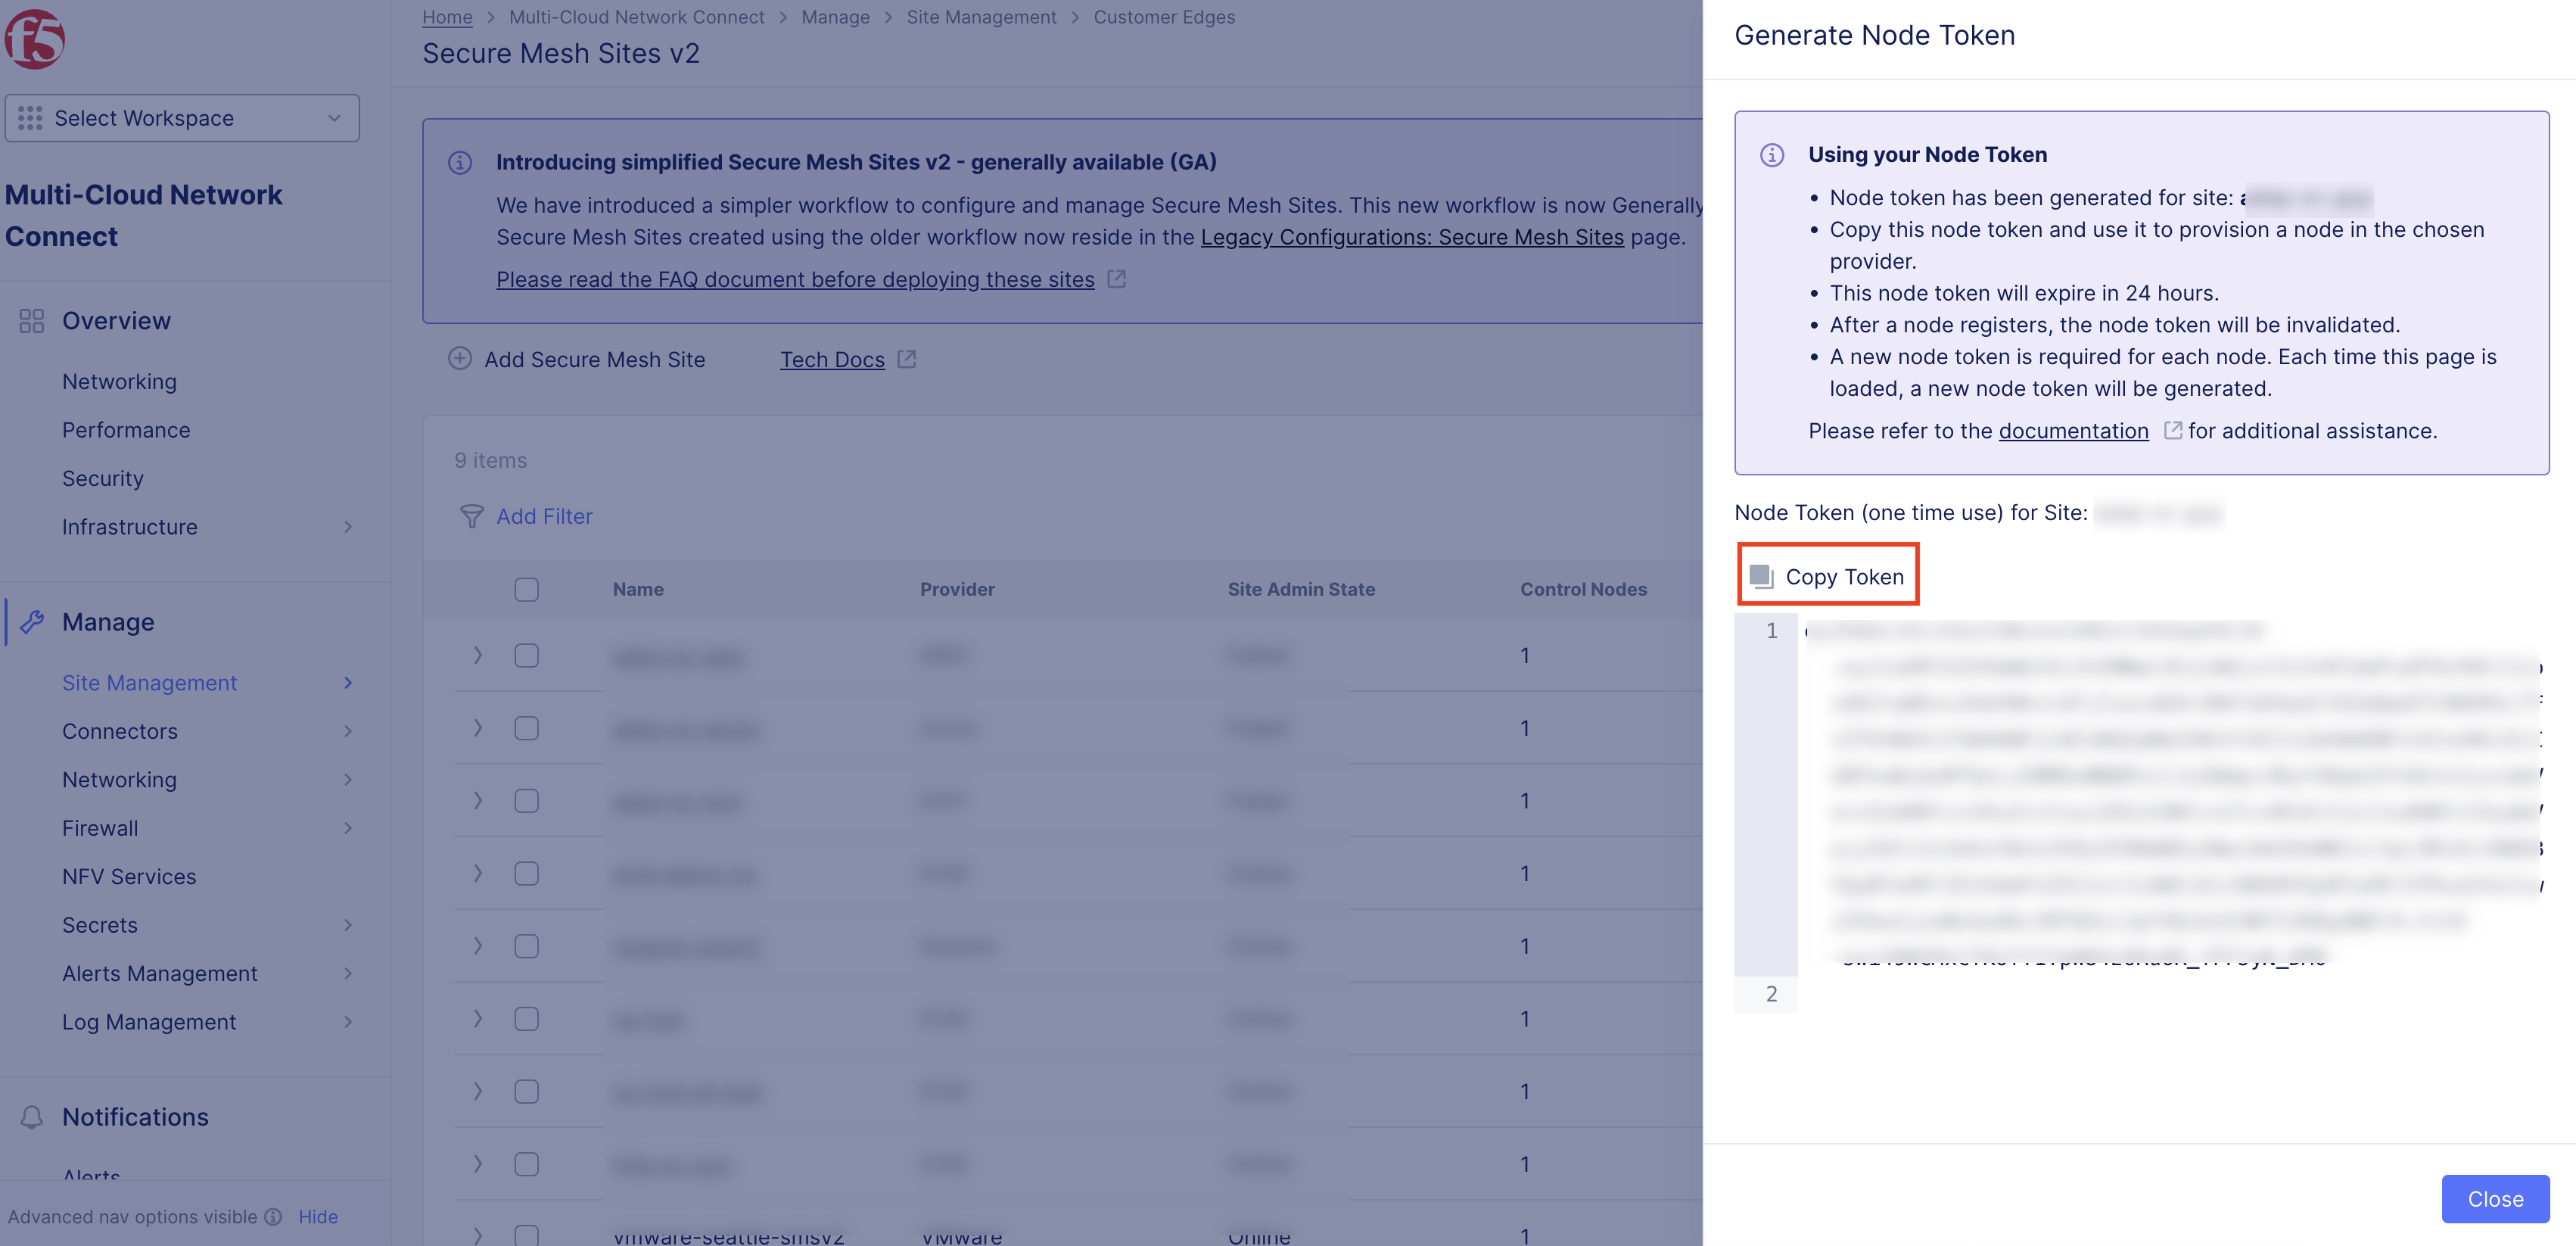Open NFV Services page
Screen dimensions: 2576x1246
[x=129, y=877]
